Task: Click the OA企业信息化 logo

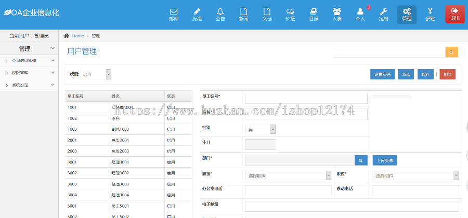Action: click(x=32, y=13)
